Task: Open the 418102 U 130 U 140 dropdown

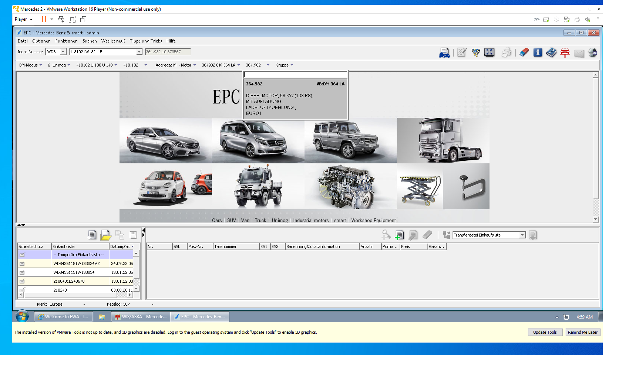Action: pos(97,65)
